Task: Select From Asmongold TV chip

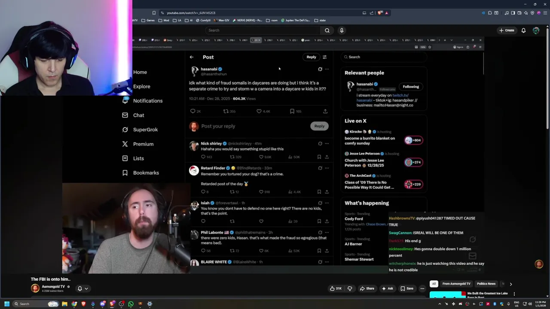Action: tap(456, 284)
